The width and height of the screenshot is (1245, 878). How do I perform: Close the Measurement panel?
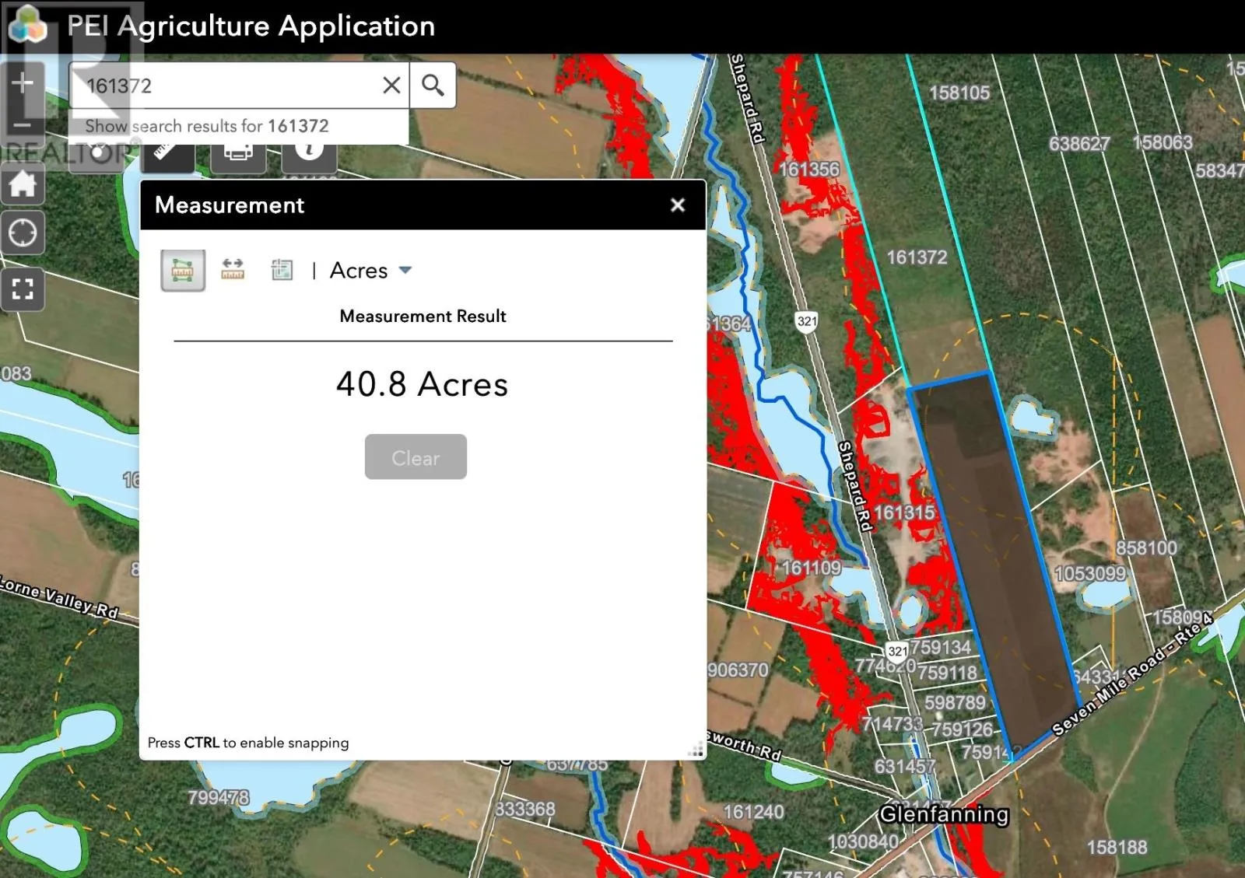coord(678,205)
